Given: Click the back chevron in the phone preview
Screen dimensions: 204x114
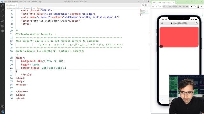Looking at the screenshot, I should tap(162, 98).
